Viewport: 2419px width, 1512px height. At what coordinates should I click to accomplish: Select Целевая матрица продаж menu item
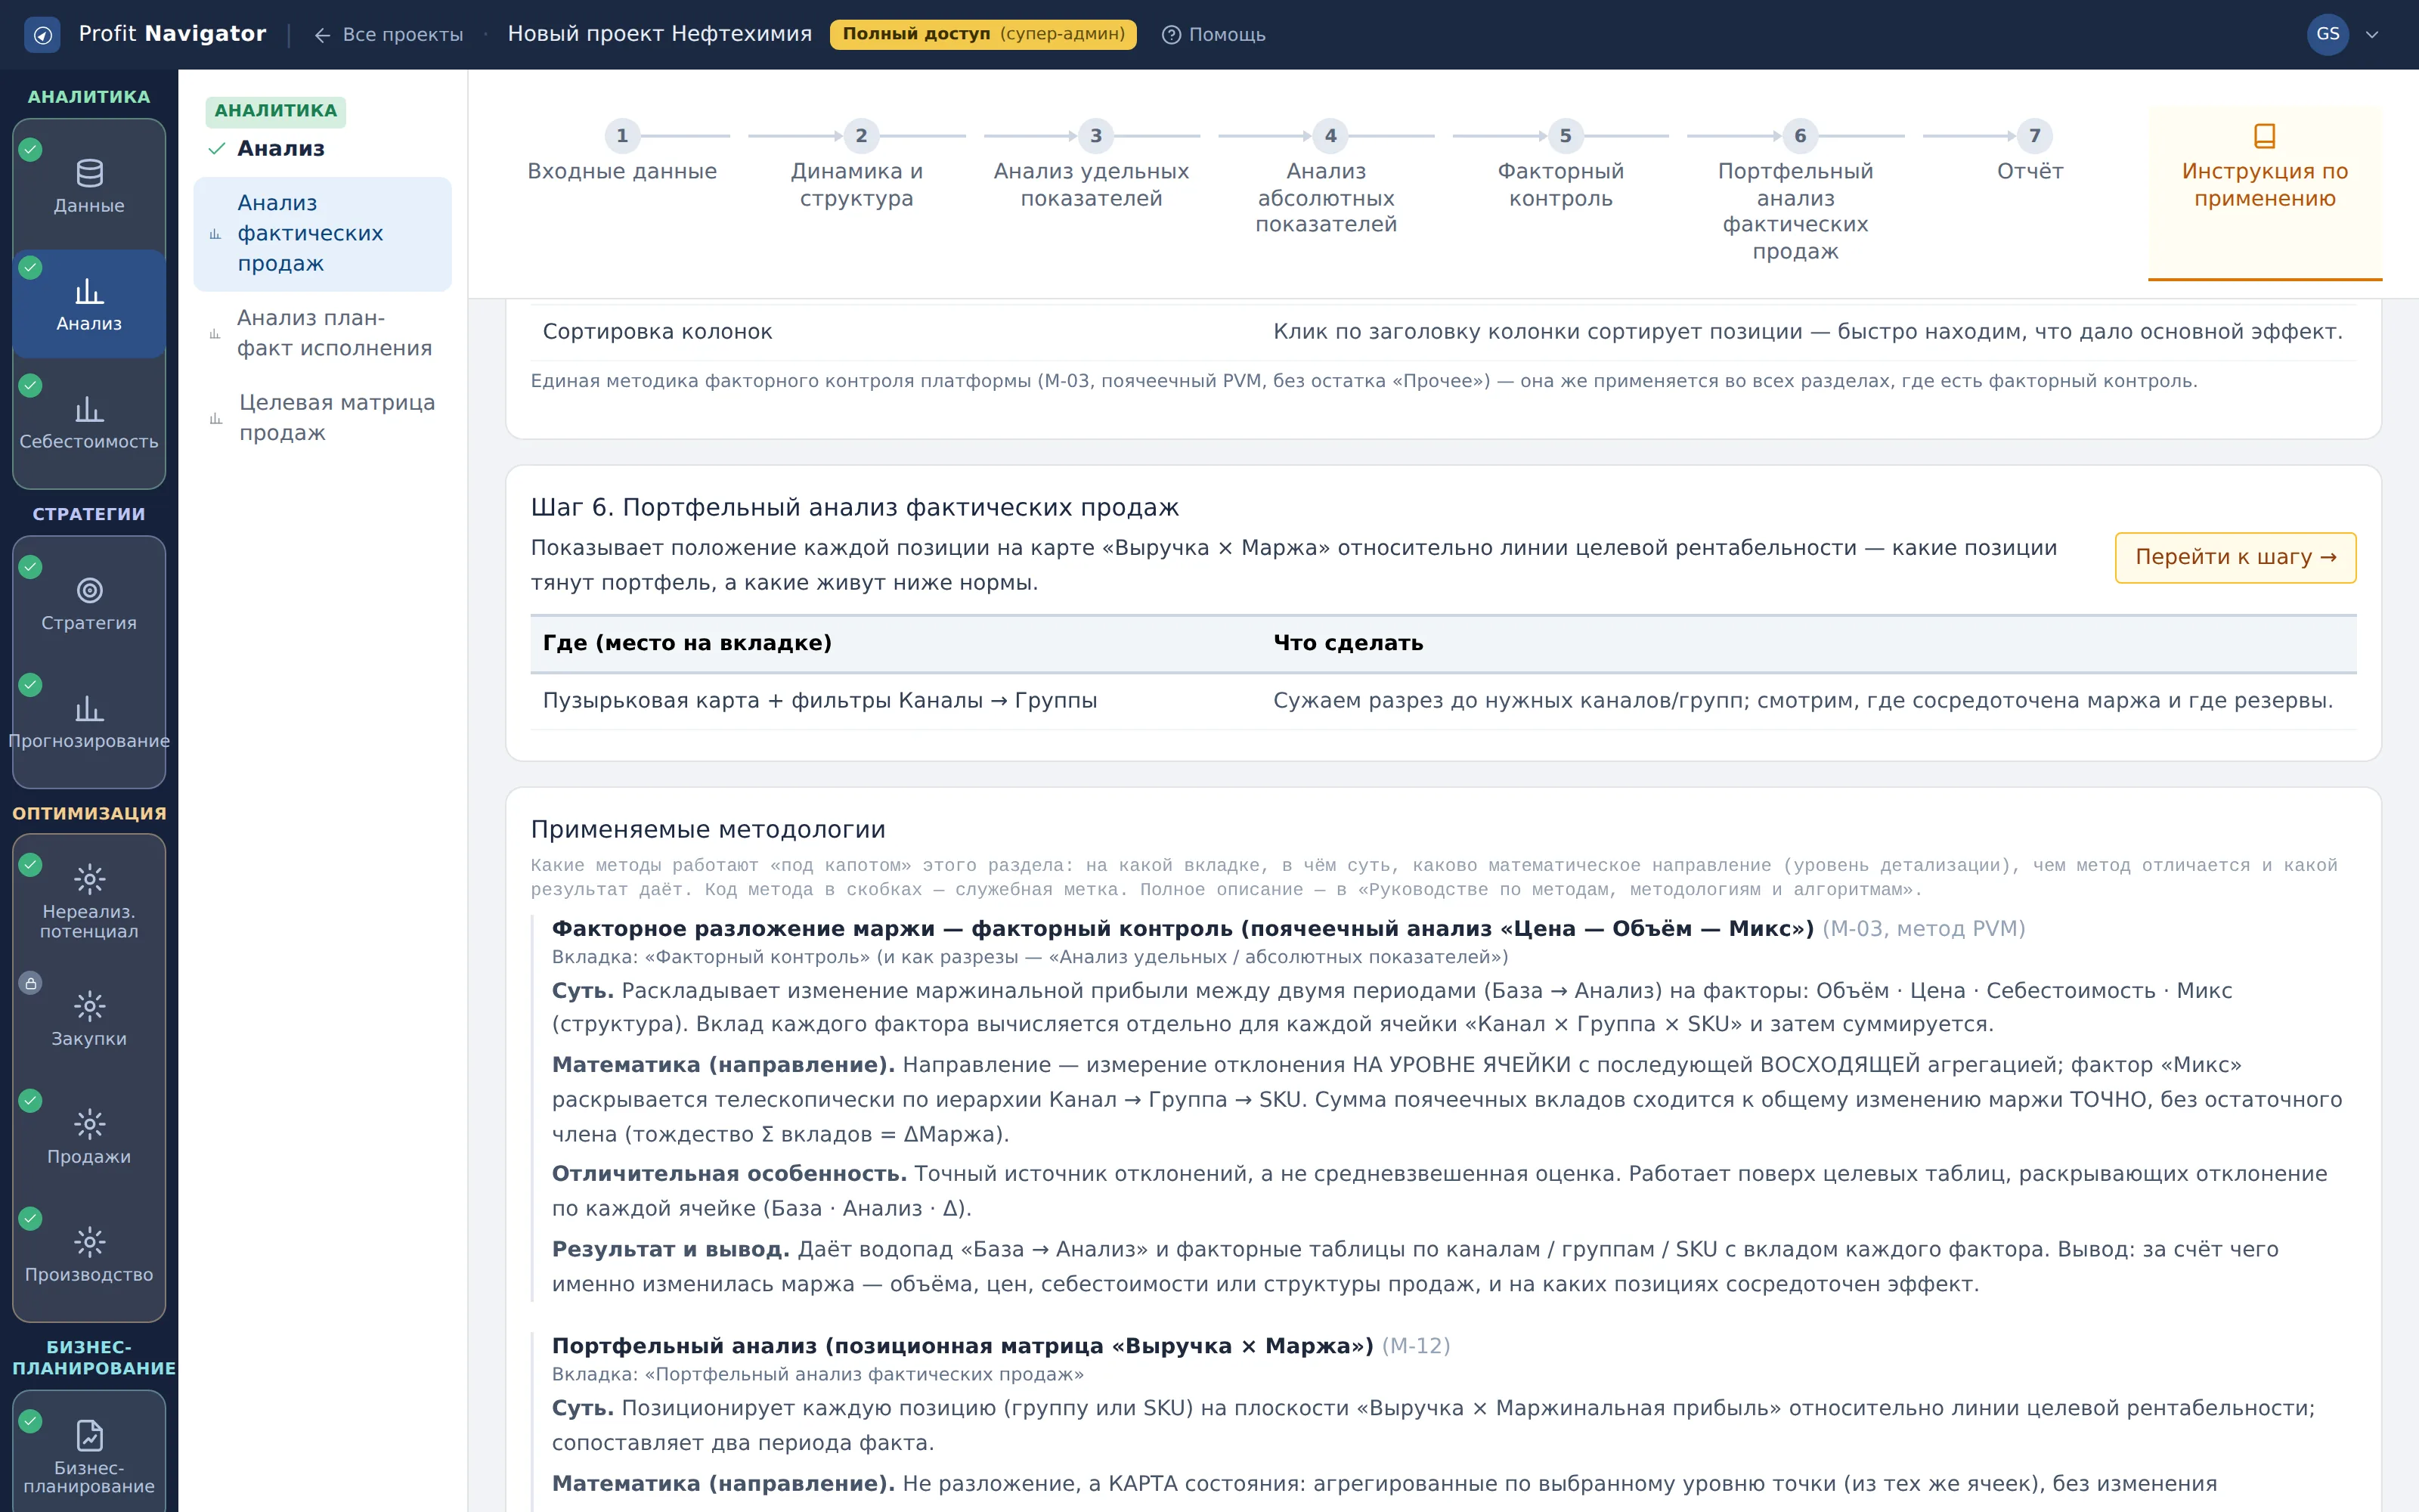click(322, 418)
